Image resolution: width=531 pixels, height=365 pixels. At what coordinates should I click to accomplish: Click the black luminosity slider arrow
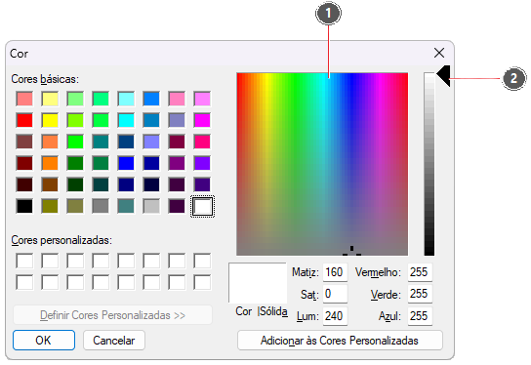pyautogui.click(x=444, y=75)
